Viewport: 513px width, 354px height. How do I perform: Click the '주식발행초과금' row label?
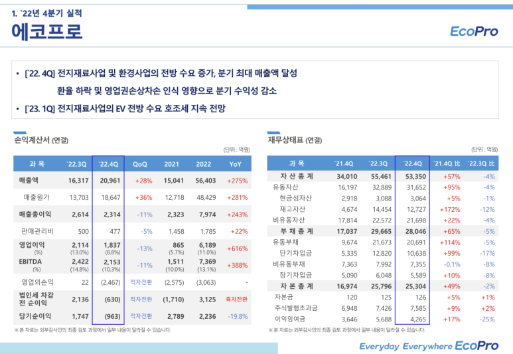tap(296, 308)
